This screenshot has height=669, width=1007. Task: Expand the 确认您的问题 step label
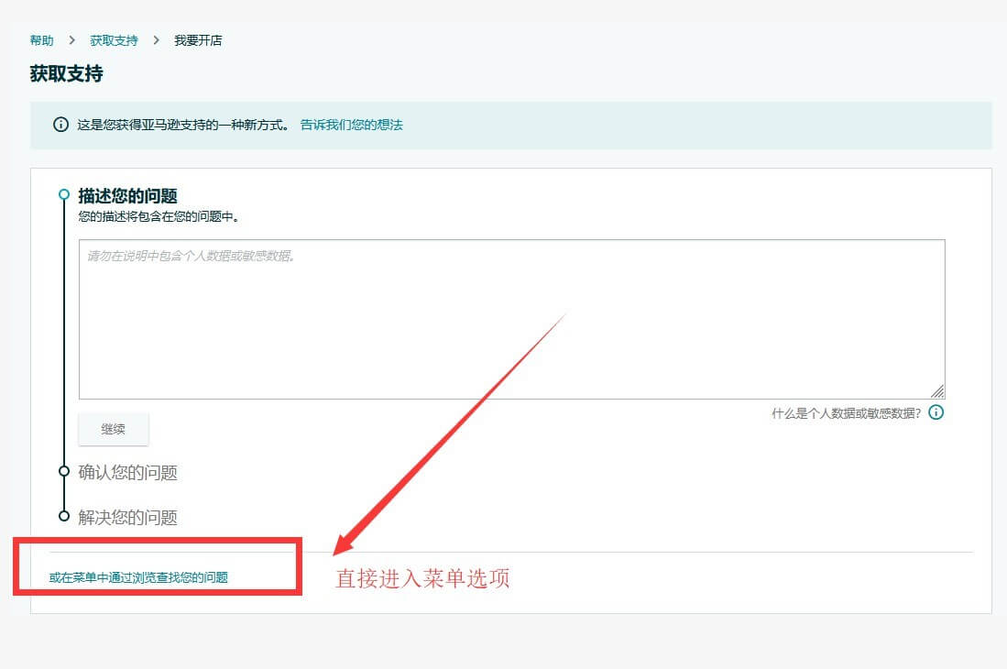[x=127, y=473]
